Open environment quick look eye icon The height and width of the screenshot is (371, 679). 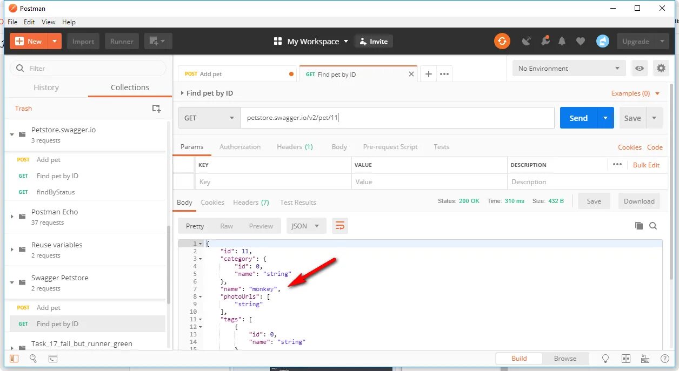coord(640,68)
